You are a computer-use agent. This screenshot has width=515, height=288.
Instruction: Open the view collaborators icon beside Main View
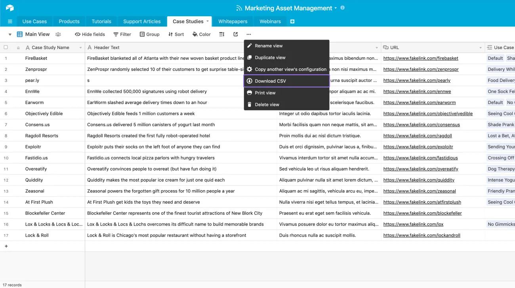click(58, 34)
